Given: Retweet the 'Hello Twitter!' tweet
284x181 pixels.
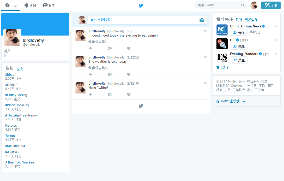Looking at the screenshot, I should 110,95.
